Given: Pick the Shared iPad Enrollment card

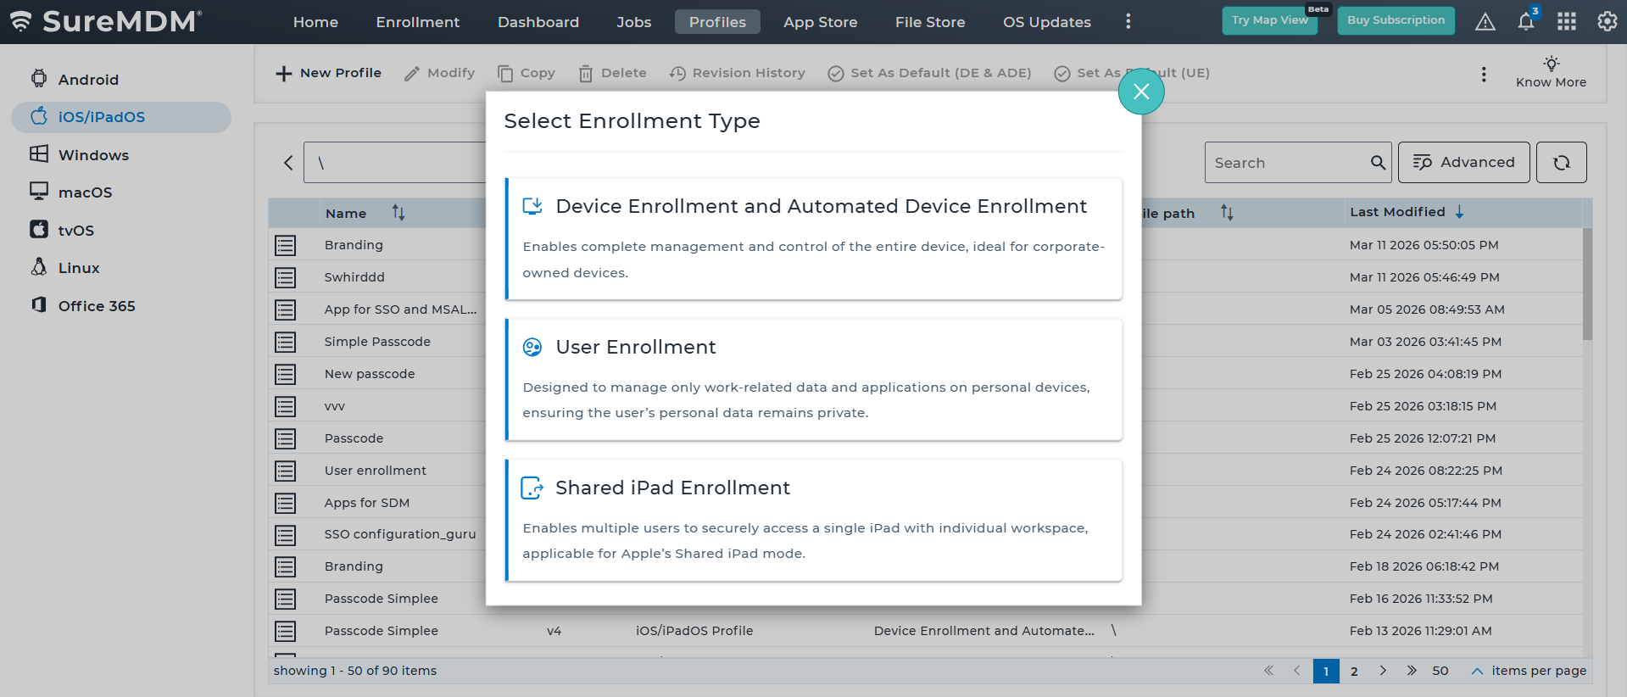Looking at the screenshot, I should tap(814, 520).
